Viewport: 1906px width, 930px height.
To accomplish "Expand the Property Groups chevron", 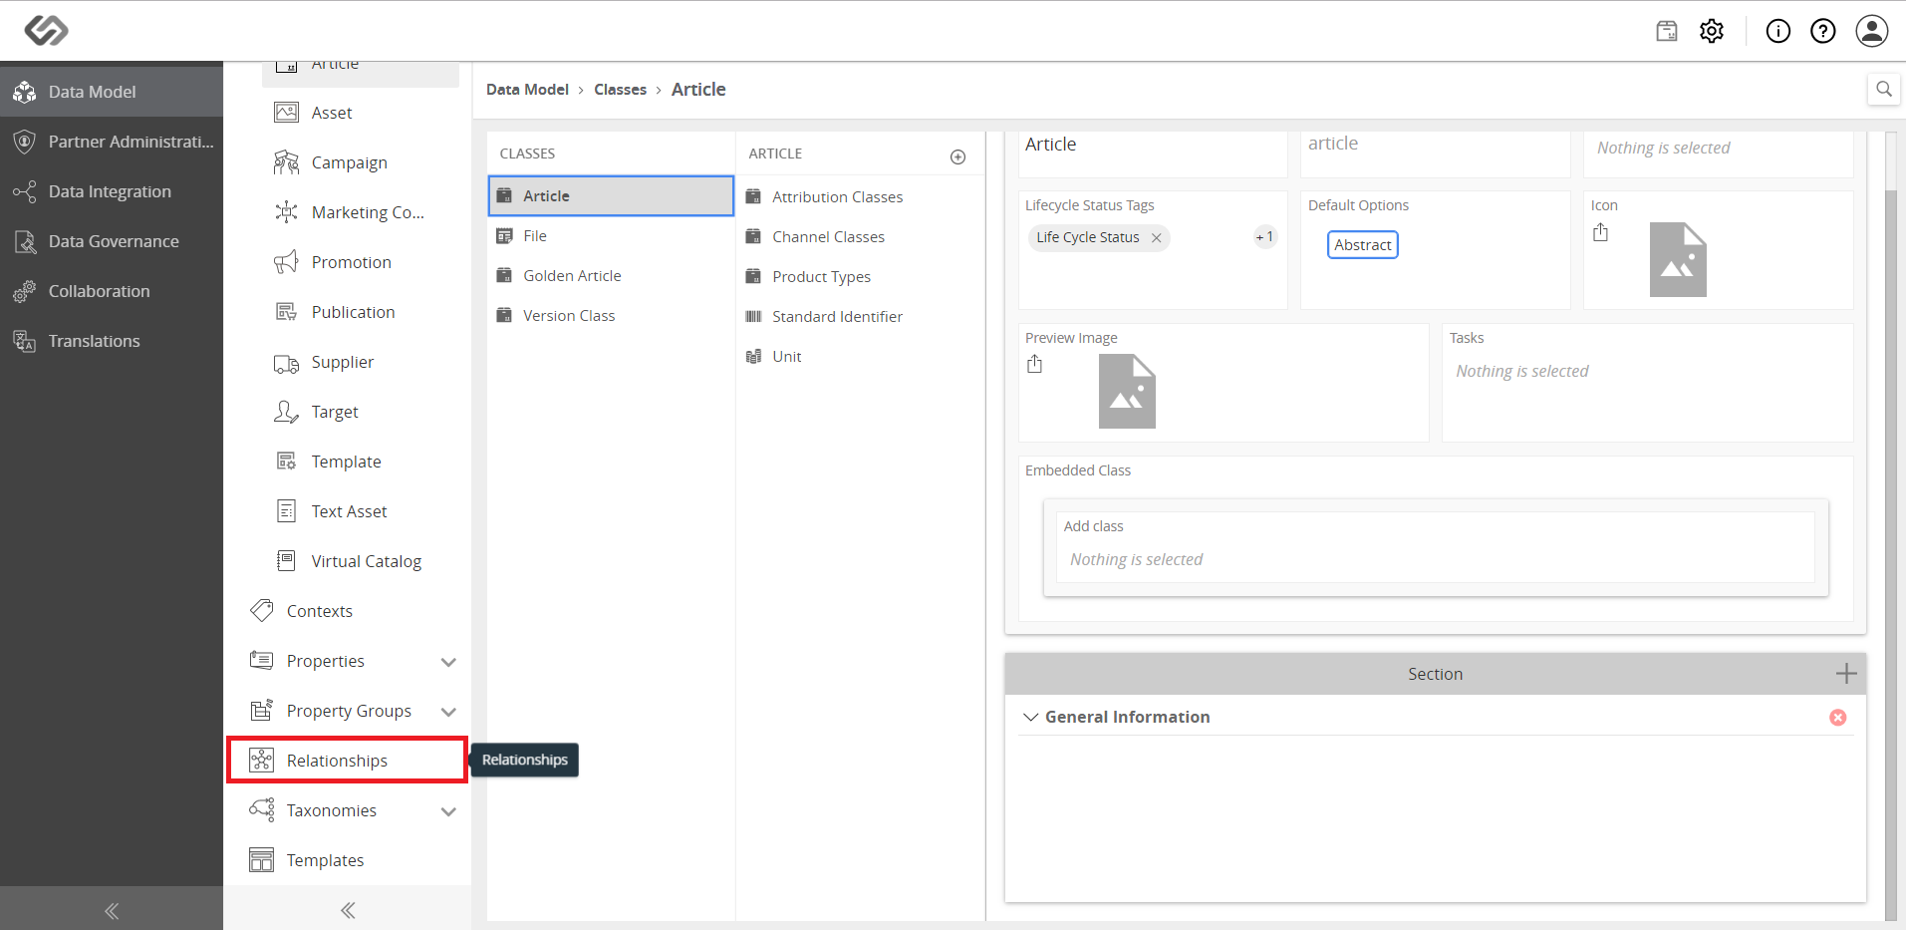I will coord(448,712).
